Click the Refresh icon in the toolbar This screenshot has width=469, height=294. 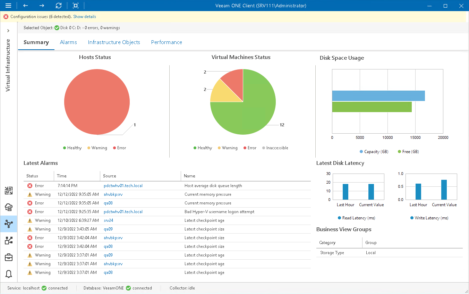58,6
